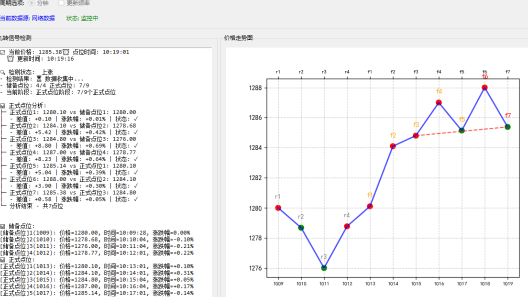The image size is (528, 297).
Task: Click the [正式点位]1(1013) data row
Action: 97,266
